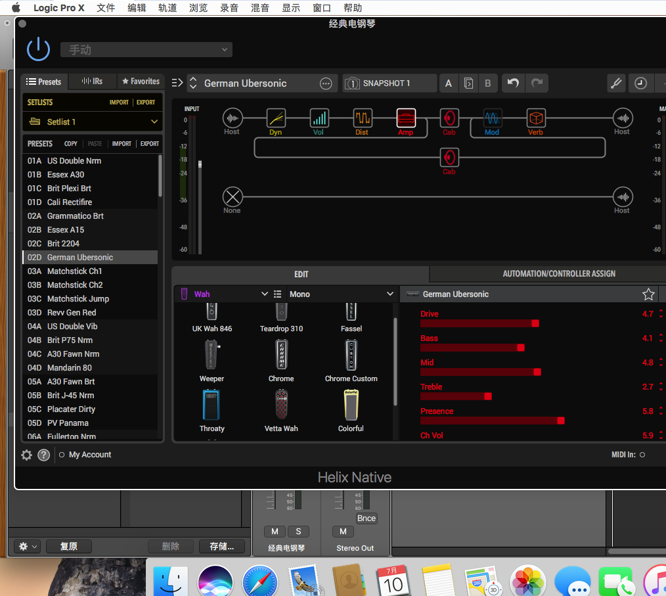Toggle the plugin power bypass button
Screen dimensions: 666x596
38,49
